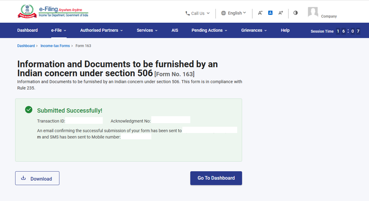Expand the e-File menu
Image resolution: width=369 pixels, height=201 pixels.
click(x=58, y=30)
